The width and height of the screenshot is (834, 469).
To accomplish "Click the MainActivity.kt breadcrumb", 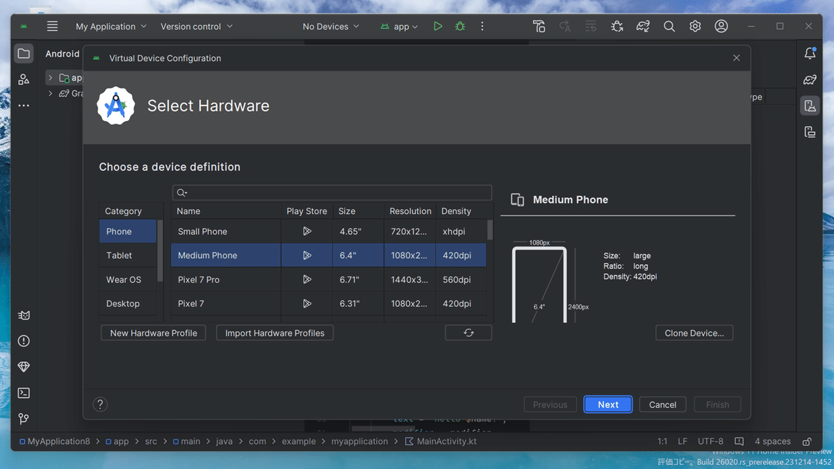I will [441, 441].
